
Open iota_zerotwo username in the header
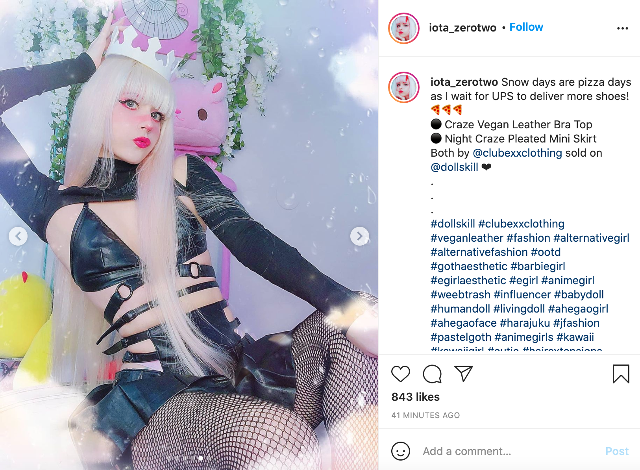tap(462, 28)
